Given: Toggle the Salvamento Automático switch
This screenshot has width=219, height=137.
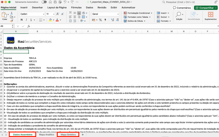Looking at the screenshot, I should point(44,2).
